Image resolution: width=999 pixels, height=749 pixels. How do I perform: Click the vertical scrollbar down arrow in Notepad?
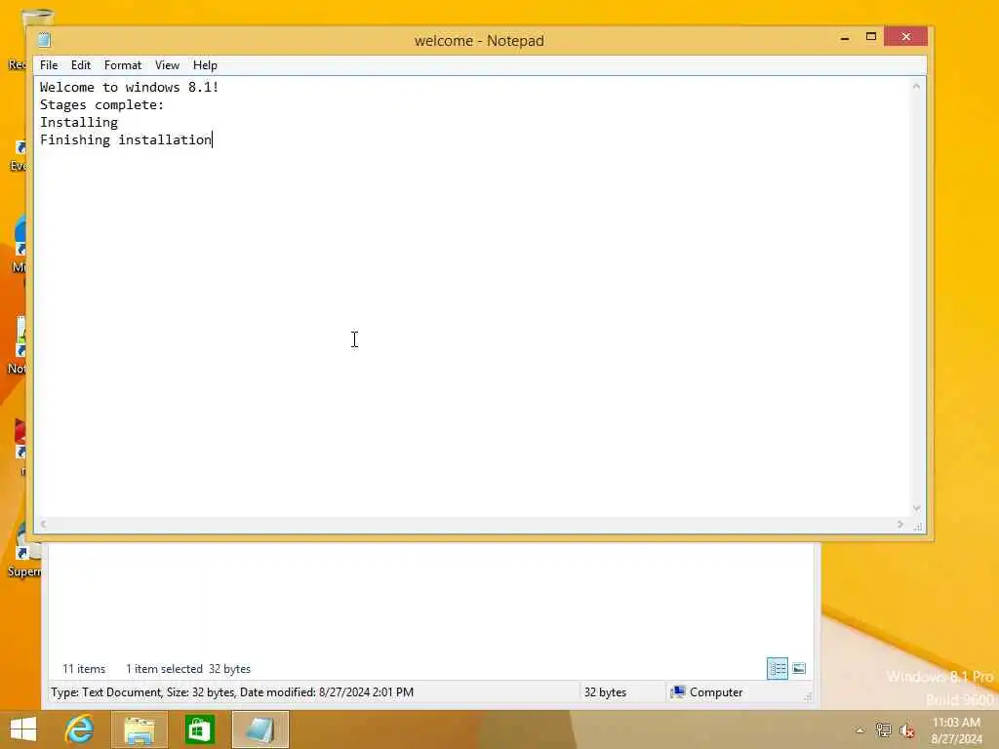click(917, 508)
